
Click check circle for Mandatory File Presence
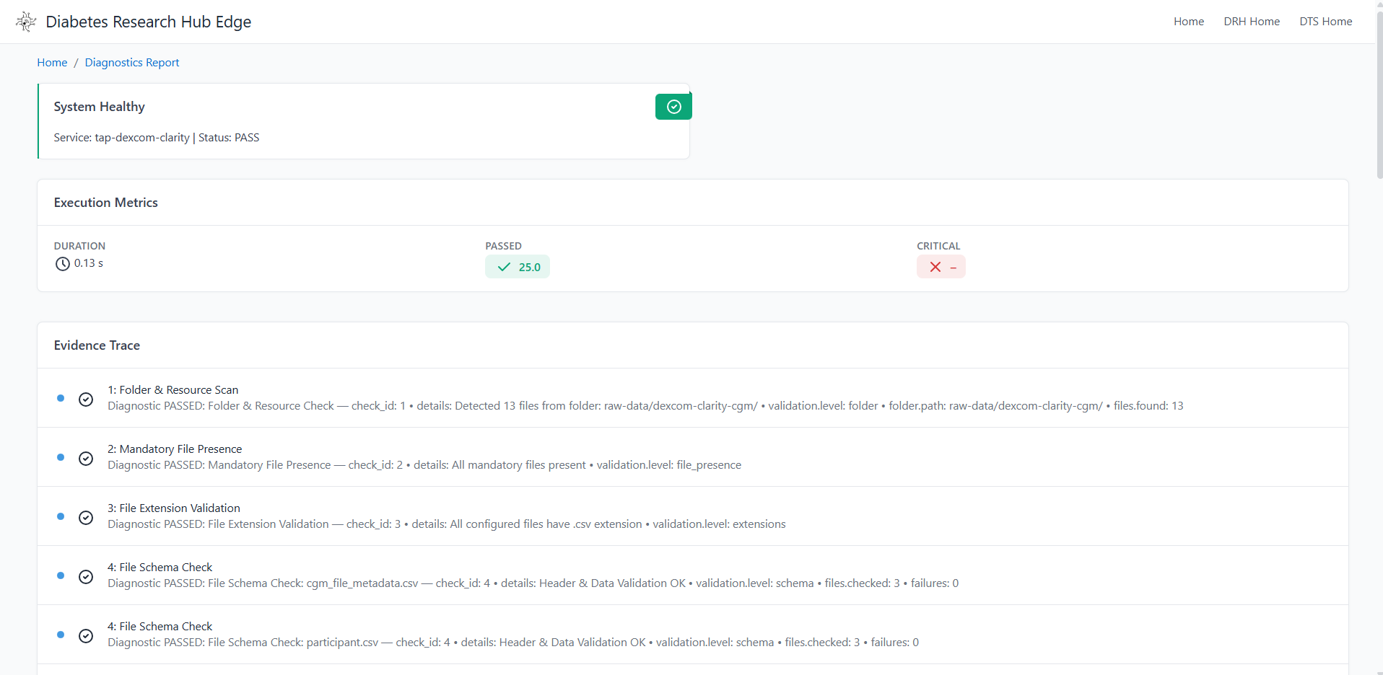click(86, 459)
